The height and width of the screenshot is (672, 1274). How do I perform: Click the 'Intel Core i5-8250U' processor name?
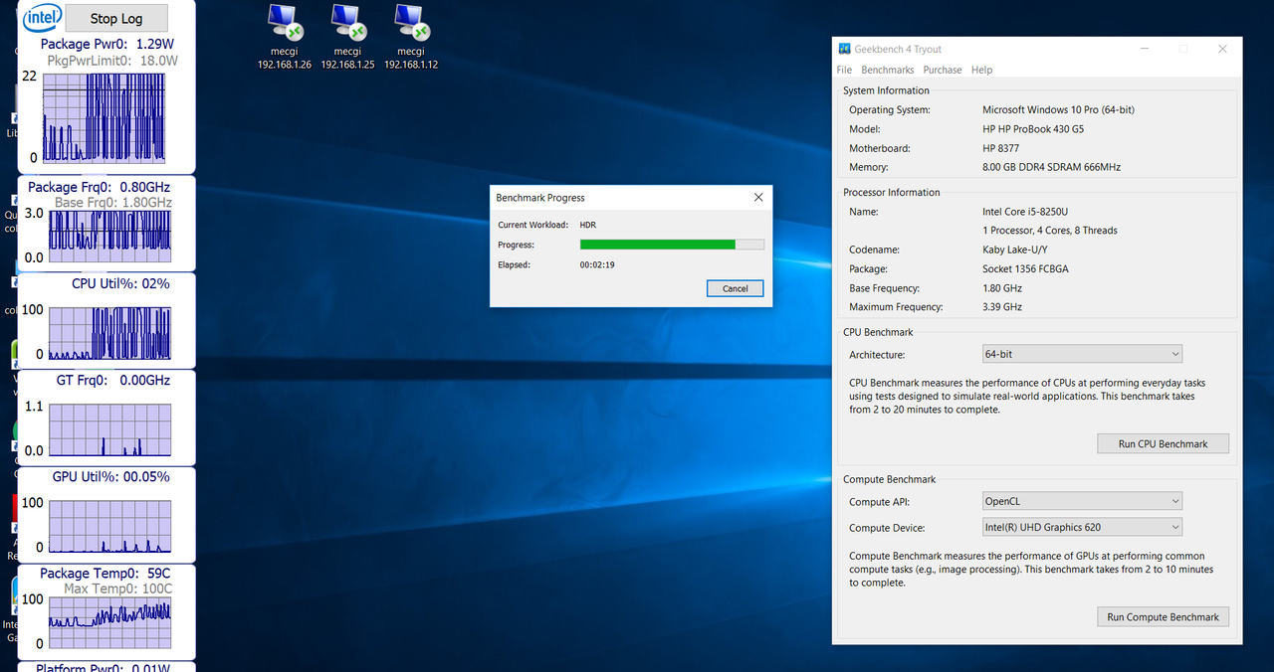1027,212
